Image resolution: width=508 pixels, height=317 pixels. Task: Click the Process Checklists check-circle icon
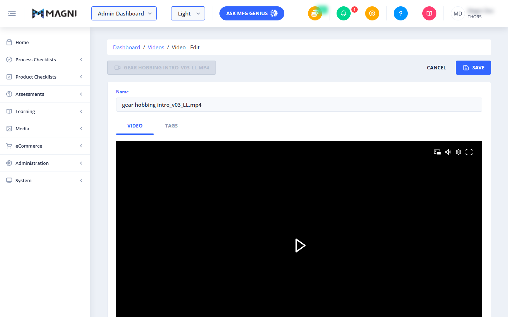click(9, 60)
